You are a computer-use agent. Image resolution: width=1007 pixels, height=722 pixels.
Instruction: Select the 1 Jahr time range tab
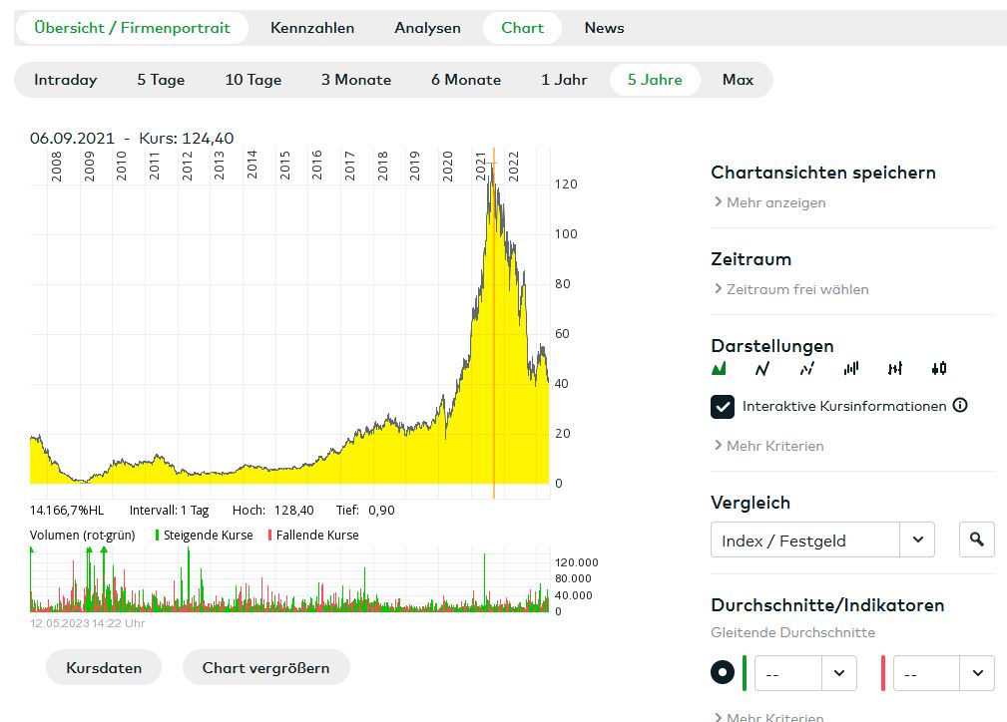[x=564, y=80]
